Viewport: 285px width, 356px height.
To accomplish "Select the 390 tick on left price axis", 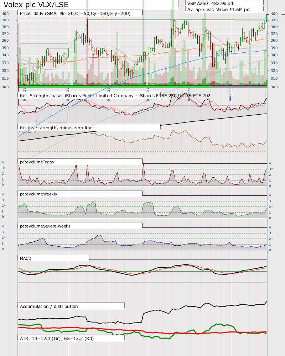I will click(5, 20).
